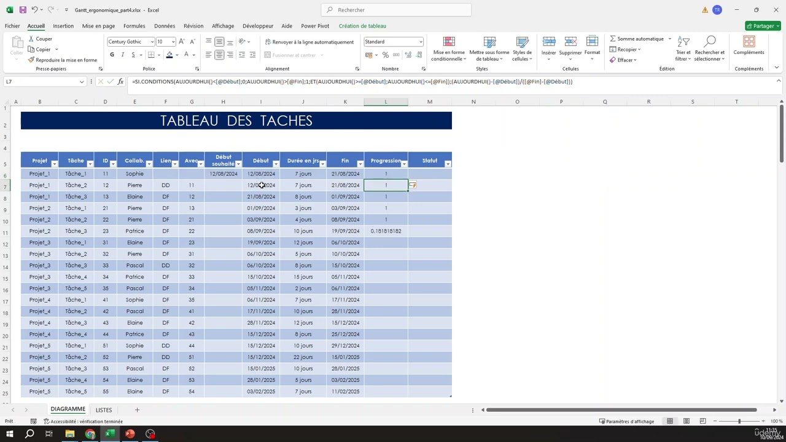
Task: Click Reproduire la mise en forme
Action: [x=63, y=60]
